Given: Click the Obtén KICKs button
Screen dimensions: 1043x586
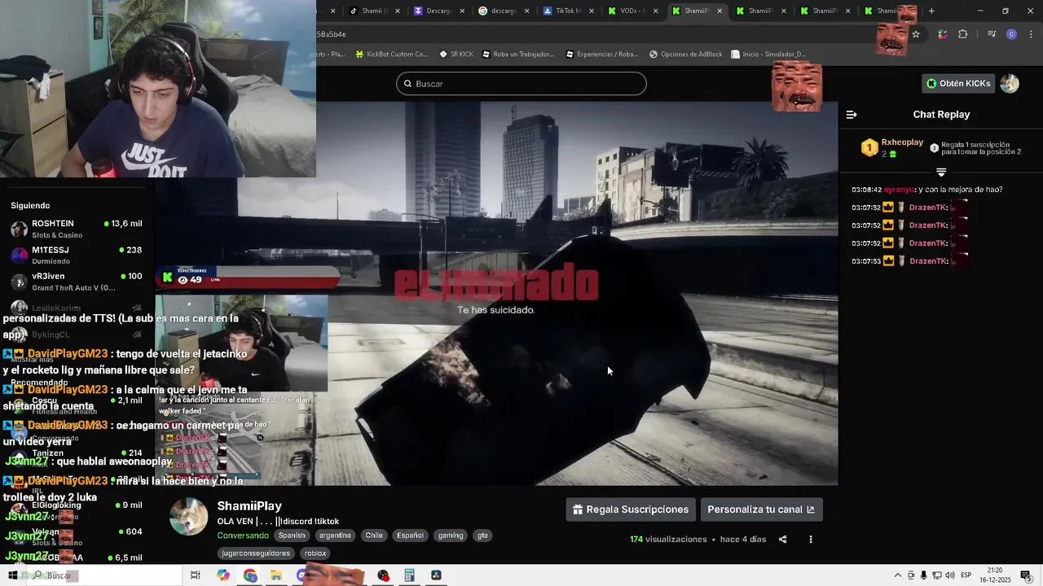Looking at the screenshot, I should [959, 83].
